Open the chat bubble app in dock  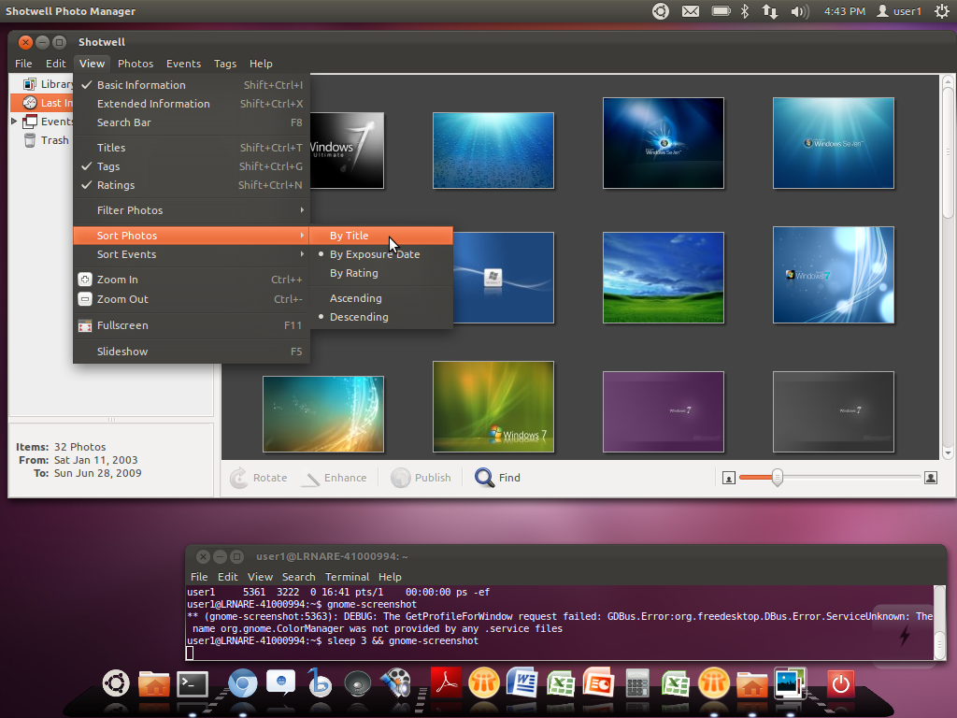pyautogui.click(x=280, y=682)
